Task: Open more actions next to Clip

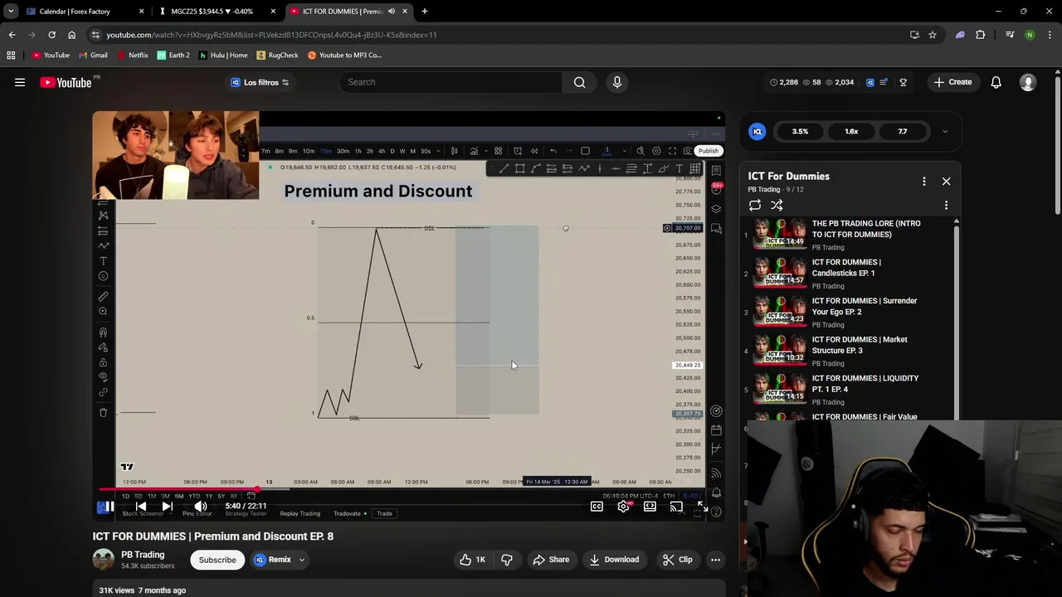Action: (715, 560)
